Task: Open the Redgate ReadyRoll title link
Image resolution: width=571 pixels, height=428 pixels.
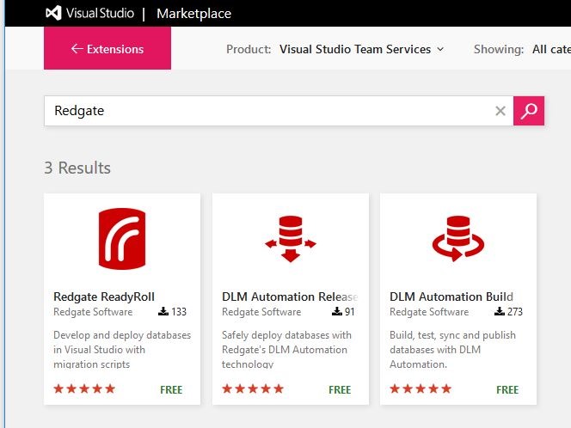Action: [x=104, y=297]
